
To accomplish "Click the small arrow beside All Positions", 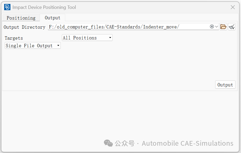I will 110,38.
